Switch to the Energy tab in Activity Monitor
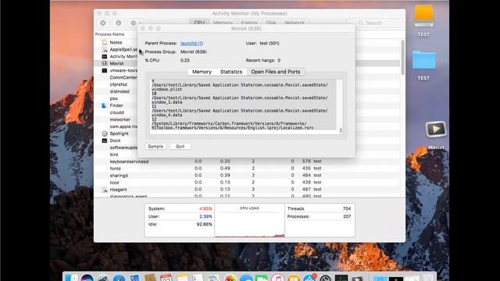The width and height of the screenshot is (500, 281). tap(249, 23)
